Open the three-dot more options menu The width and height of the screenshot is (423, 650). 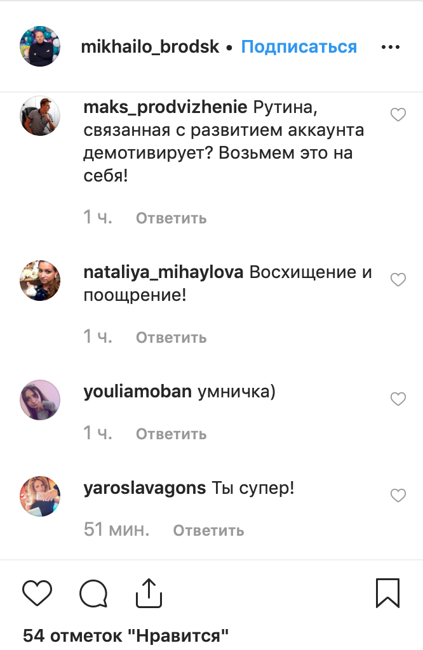coord(390,47)
